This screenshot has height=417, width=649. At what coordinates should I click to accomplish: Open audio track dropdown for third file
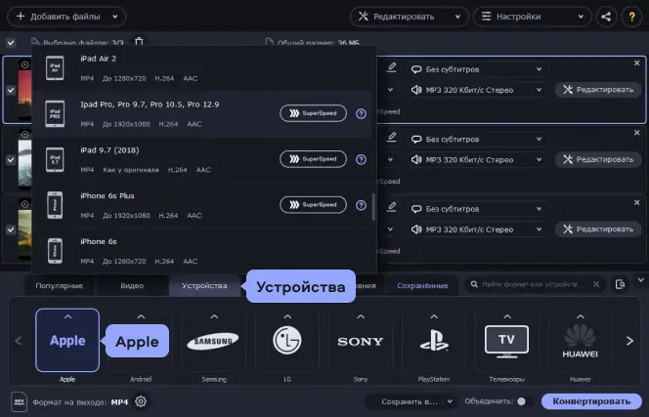pyautogui.click(x=477, y=229)
